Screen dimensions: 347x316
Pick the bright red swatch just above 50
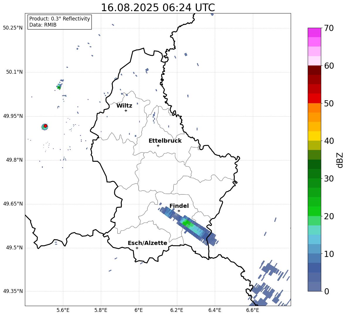(314, 99)
